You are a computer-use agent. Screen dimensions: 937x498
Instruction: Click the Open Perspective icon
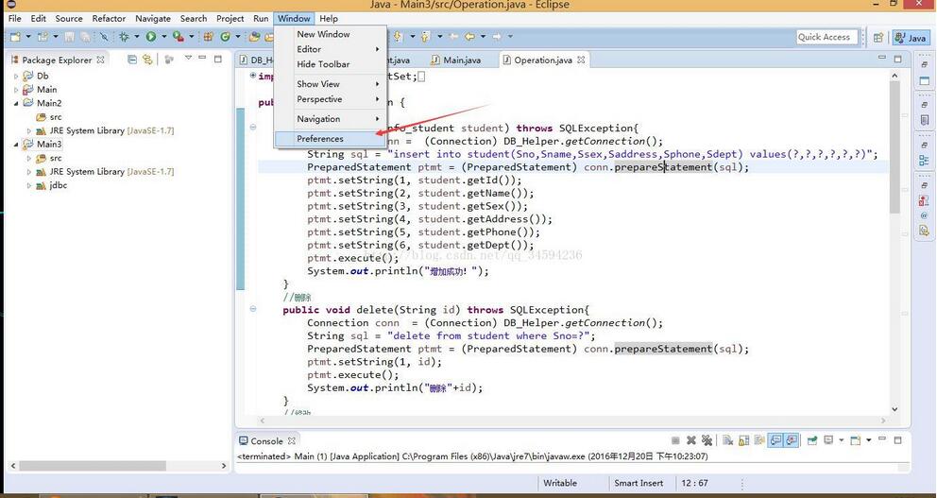(877, 38)
